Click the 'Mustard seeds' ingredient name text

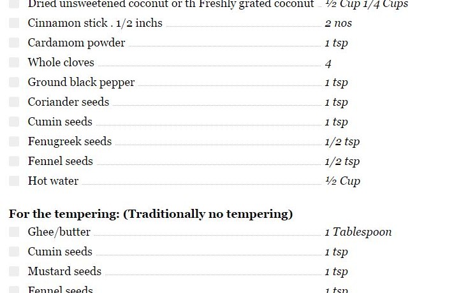pyautogui.click(x=64, y=271)
